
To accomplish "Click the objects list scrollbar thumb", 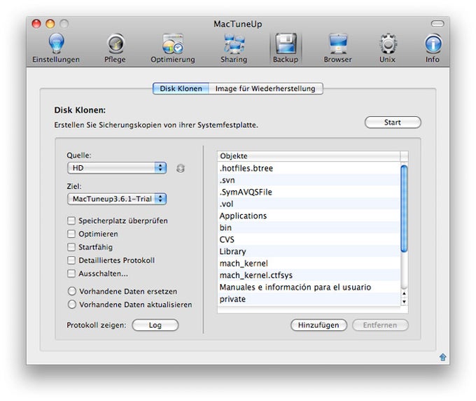I will click(x=404, y=209).
